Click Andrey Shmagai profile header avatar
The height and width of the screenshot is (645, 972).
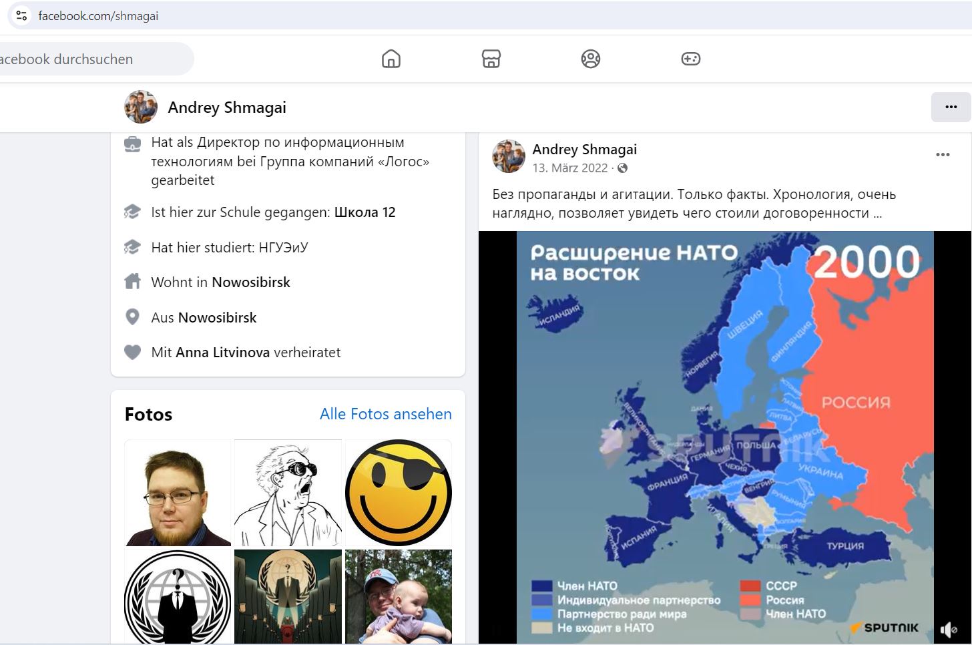[141, 107]
